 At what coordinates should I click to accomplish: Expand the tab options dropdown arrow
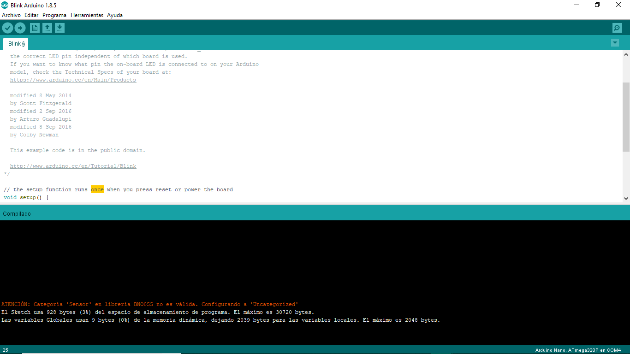point(615,43)
